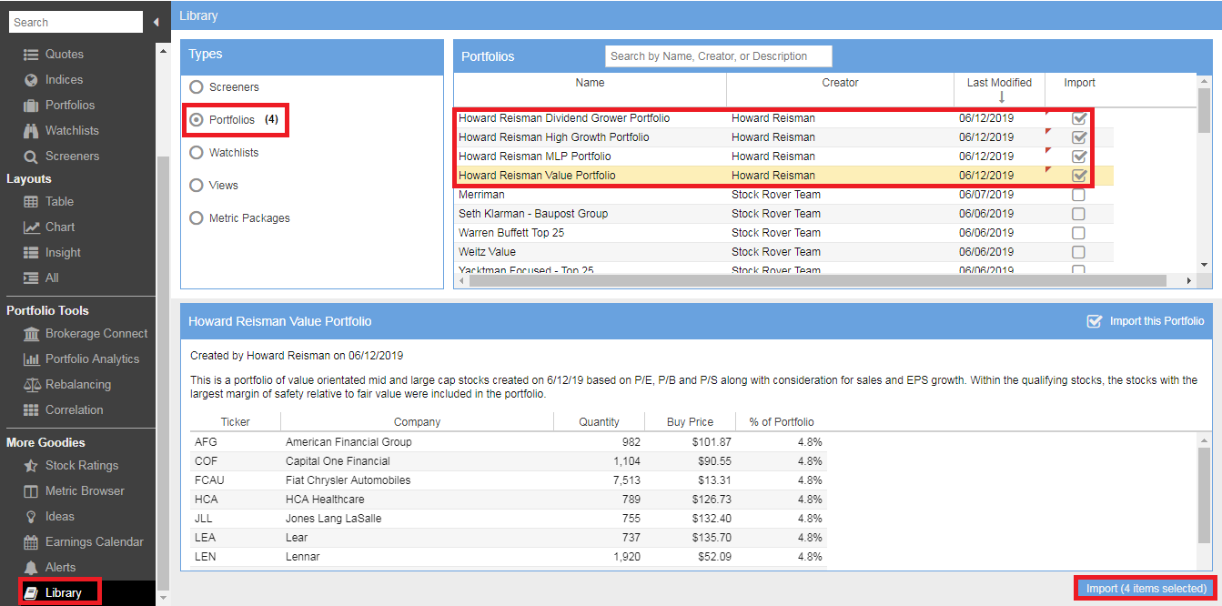Click the Screeners magnifier icon in sidebar
This screenshot has width=1222, height=606.
tap(31, 157)
